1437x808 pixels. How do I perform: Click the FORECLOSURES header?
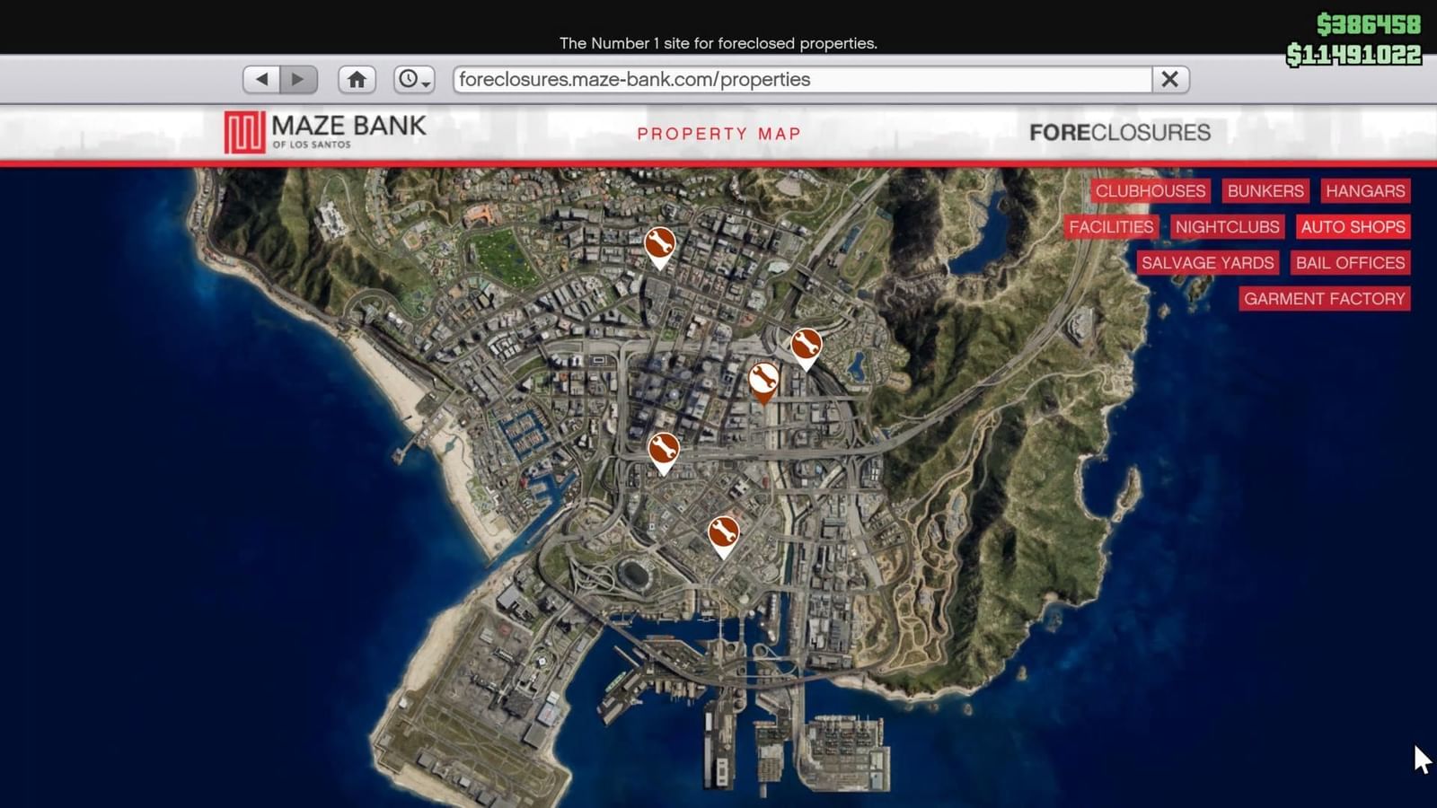pyautogui.click(x=1121, y=131)
